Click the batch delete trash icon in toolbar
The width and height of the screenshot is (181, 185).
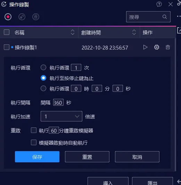click(x=36, y=17)
